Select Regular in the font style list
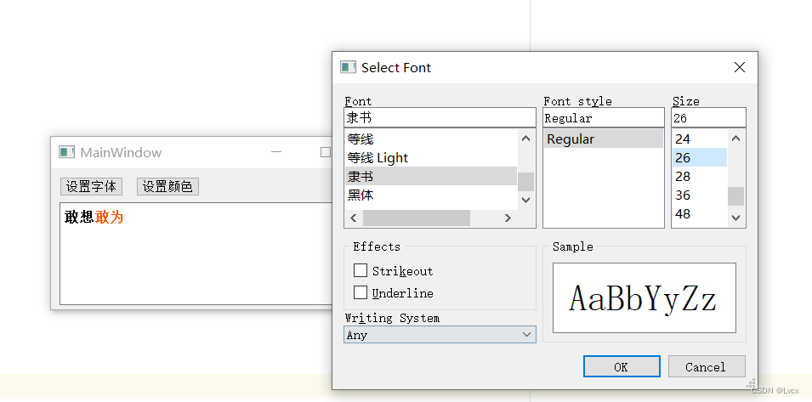 [604, 139]
